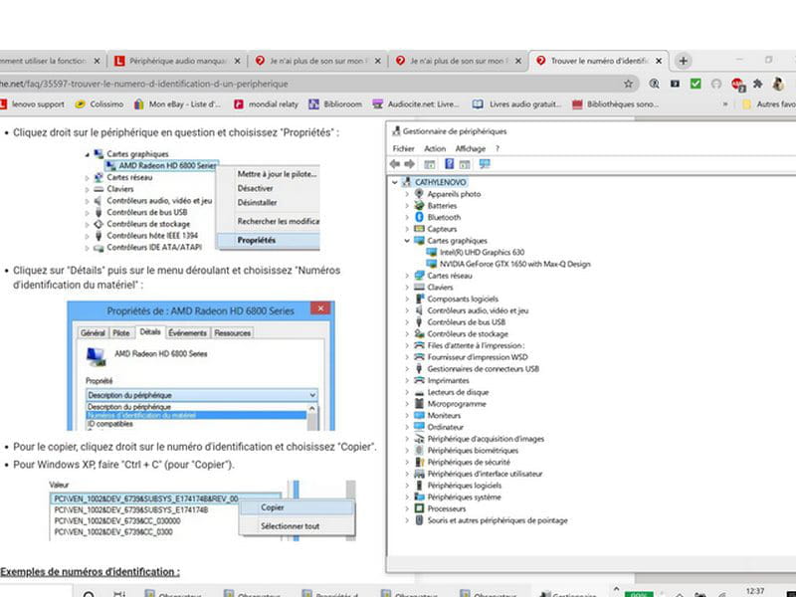Switch to the Trouver le numéro d'identifi tab
The height and width of the screenshot is (597, 796).
(599, 61)
